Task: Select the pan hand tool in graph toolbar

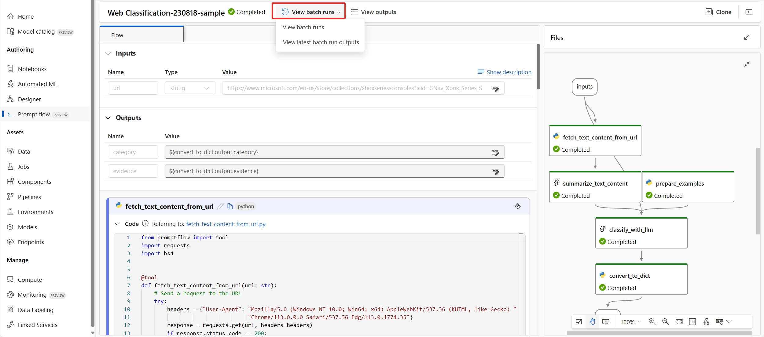Action: (x=592, y=322)
